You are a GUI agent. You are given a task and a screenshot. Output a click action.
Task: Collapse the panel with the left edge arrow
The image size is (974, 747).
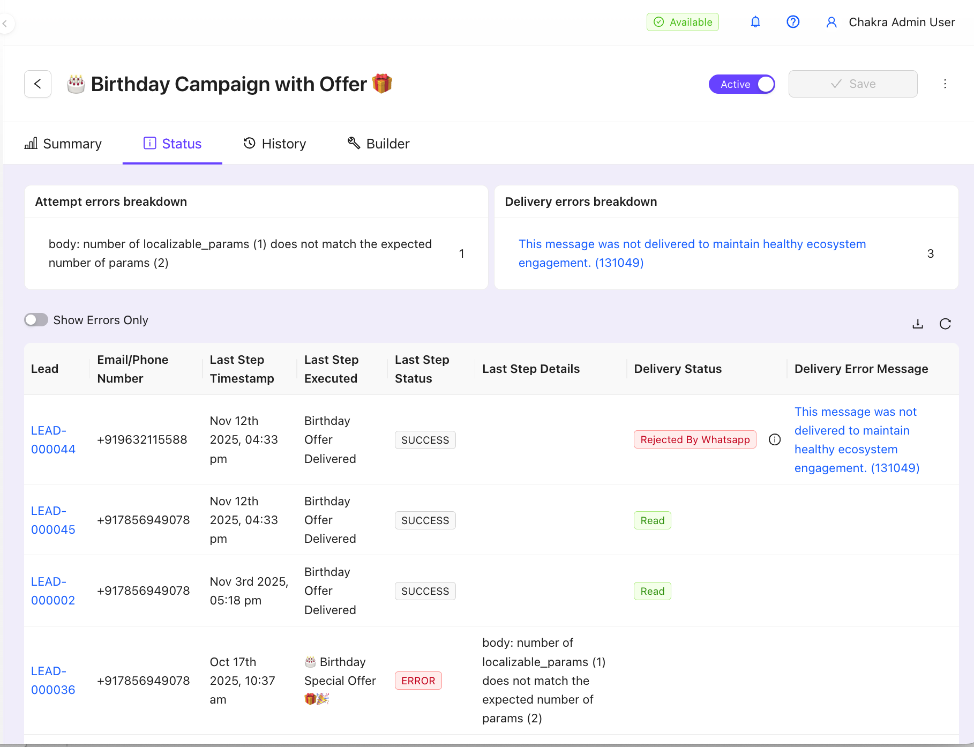click(x=5, y=24)
